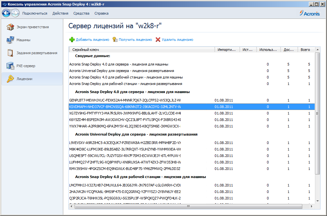
Task: Select license key starting with LMCFMHJJ
Action: (x=192, y=186)
